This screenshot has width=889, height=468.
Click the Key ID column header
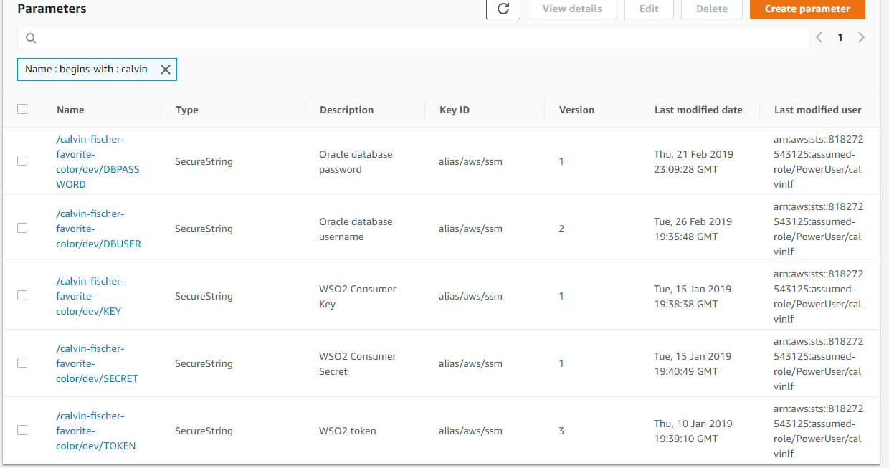pos(455,110)
